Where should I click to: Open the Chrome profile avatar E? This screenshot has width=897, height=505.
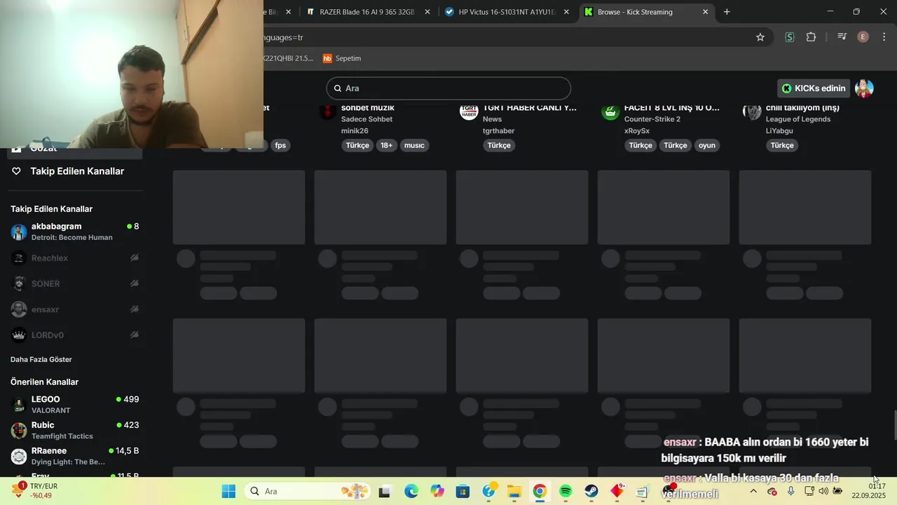[863, 37]
